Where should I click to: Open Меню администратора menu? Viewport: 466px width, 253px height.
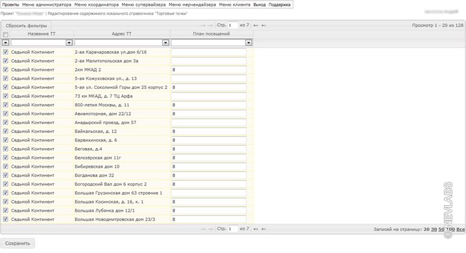pyautogui.click(x=47, y=4)
